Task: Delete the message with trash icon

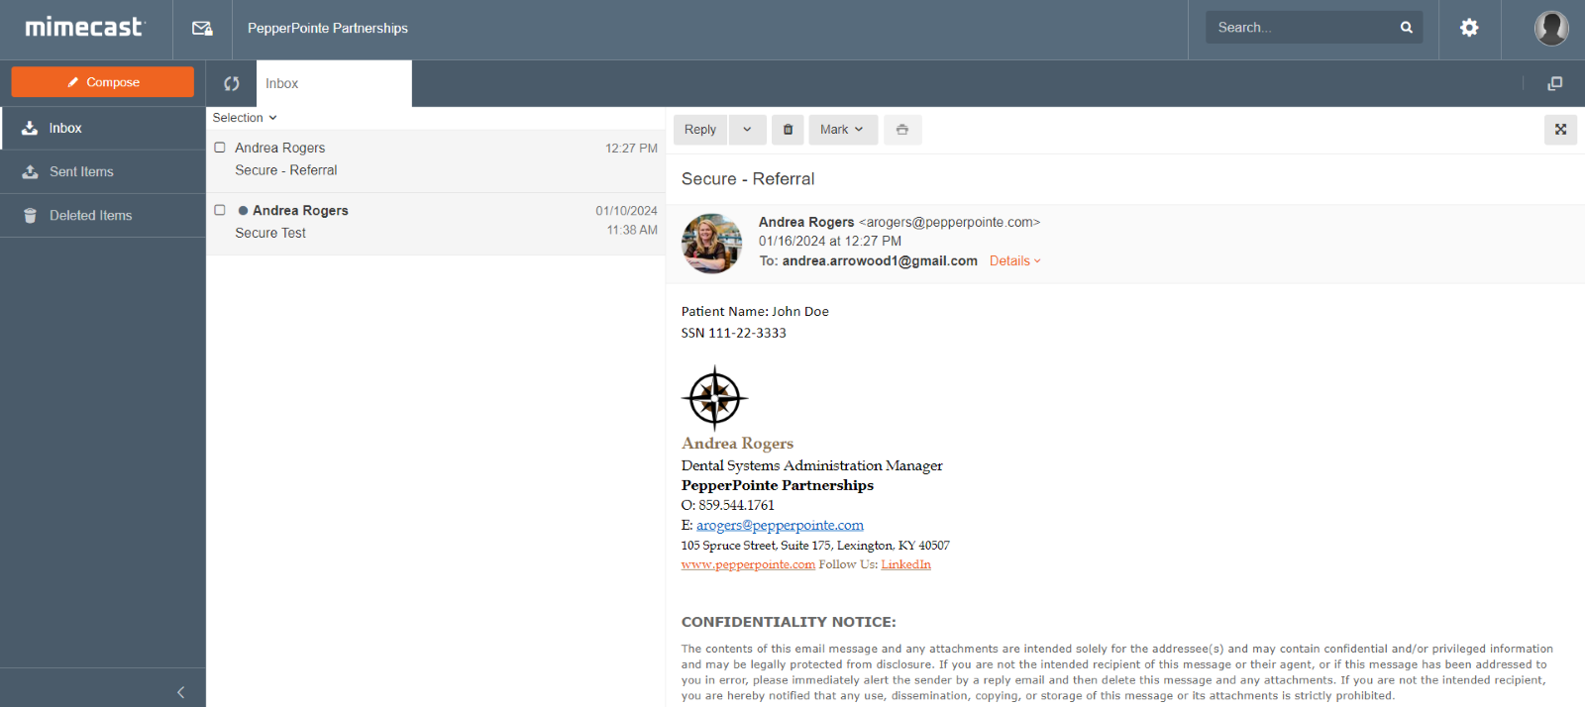Action: click(788, 130)
